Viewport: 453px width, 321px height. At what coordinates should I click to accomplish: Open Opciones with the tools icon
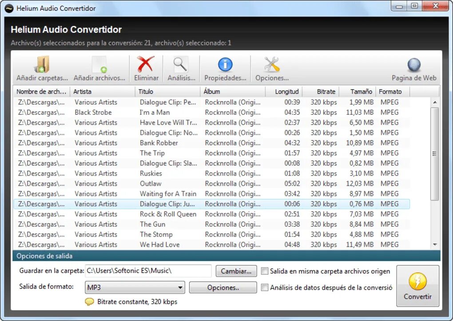(x=272, y=64)
